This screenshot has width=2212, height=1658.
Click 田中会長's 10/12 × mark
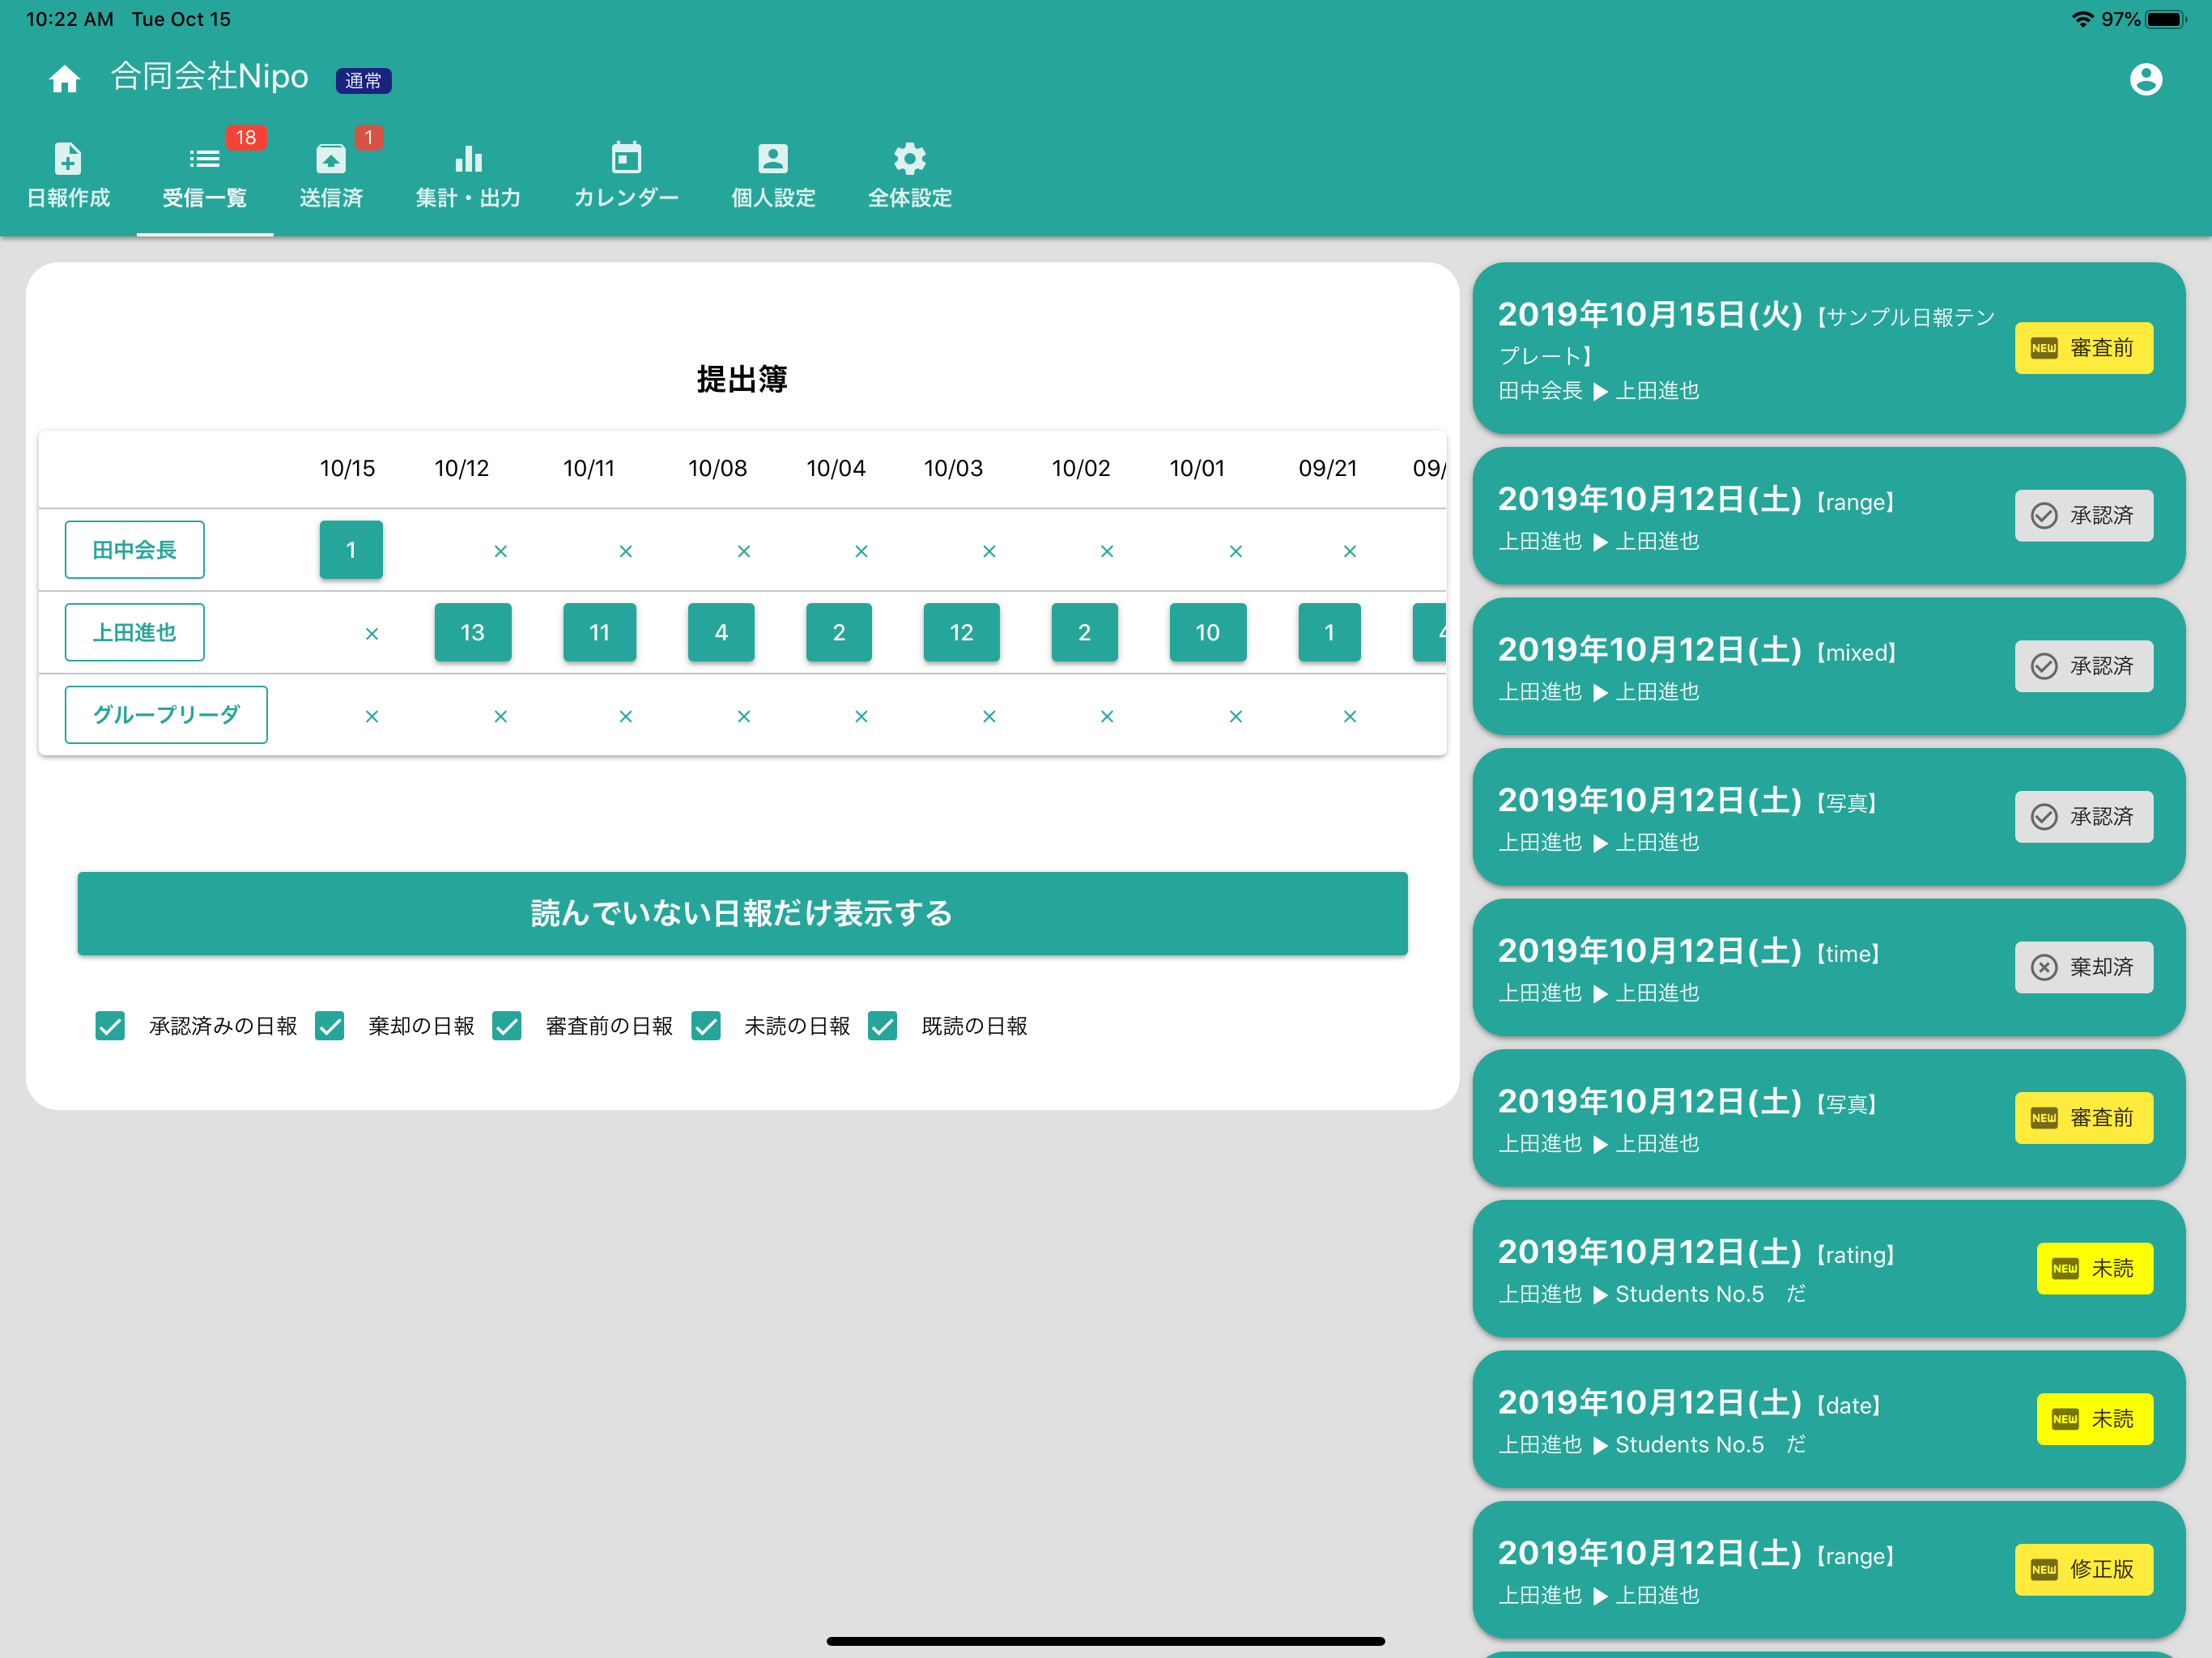coord(501,551)
